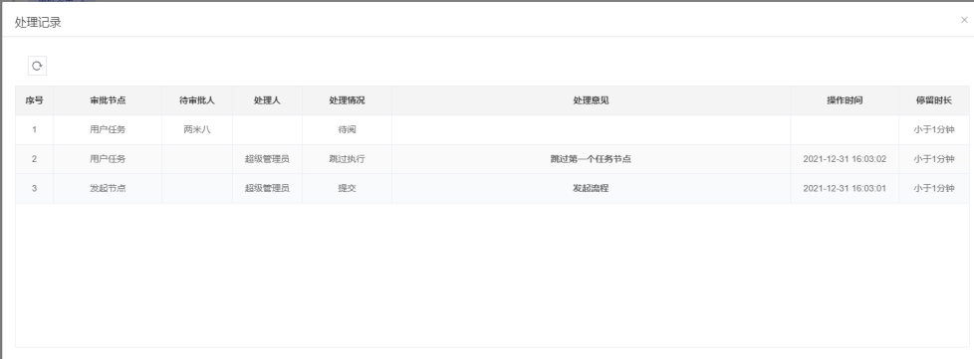Click the 处理意见 column header

(x=591, y=100)
